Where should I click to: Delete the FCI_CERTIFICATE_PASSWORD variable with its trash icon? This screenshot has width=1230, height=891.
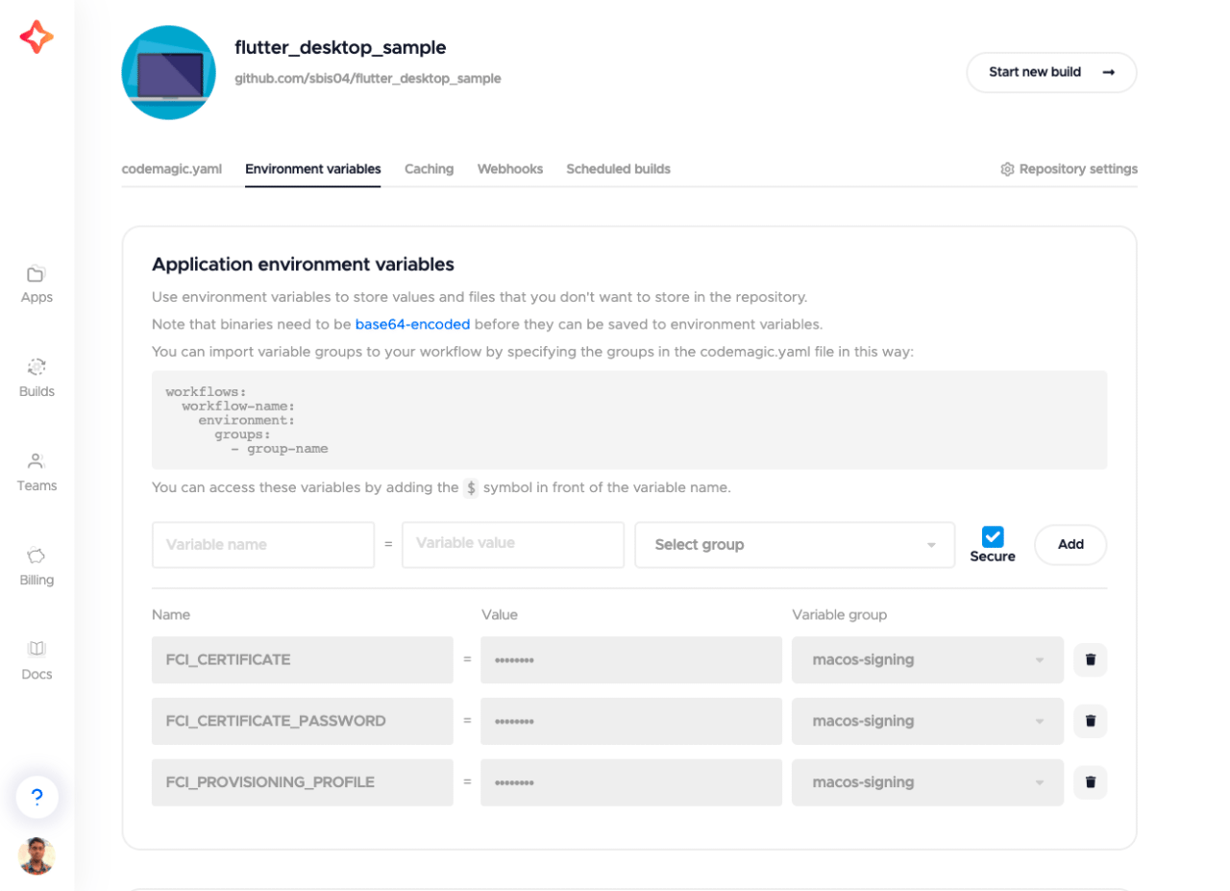[1091, 721]
